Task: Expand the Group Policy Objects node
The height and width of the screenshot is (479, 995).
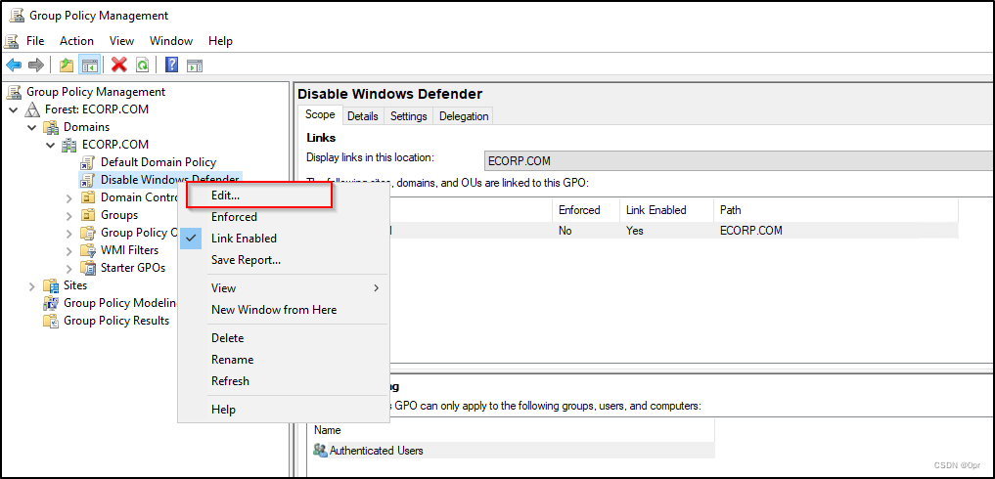Action: click(69, 233)
